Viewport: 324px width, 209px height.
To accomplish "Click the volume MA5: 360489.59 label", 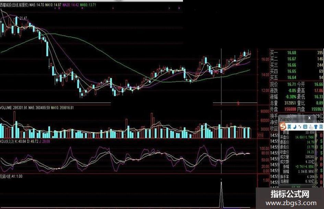I will click(39, 108).
